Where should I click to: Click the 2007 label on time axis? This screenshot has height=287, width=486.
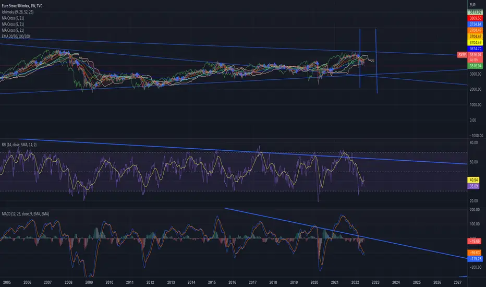point(48,282)
